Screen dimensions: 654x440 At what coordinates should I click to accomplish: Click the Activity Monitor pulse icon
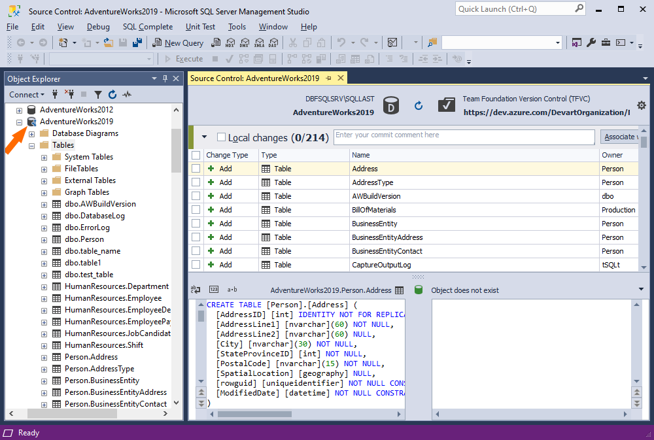(x=127, y=95)
